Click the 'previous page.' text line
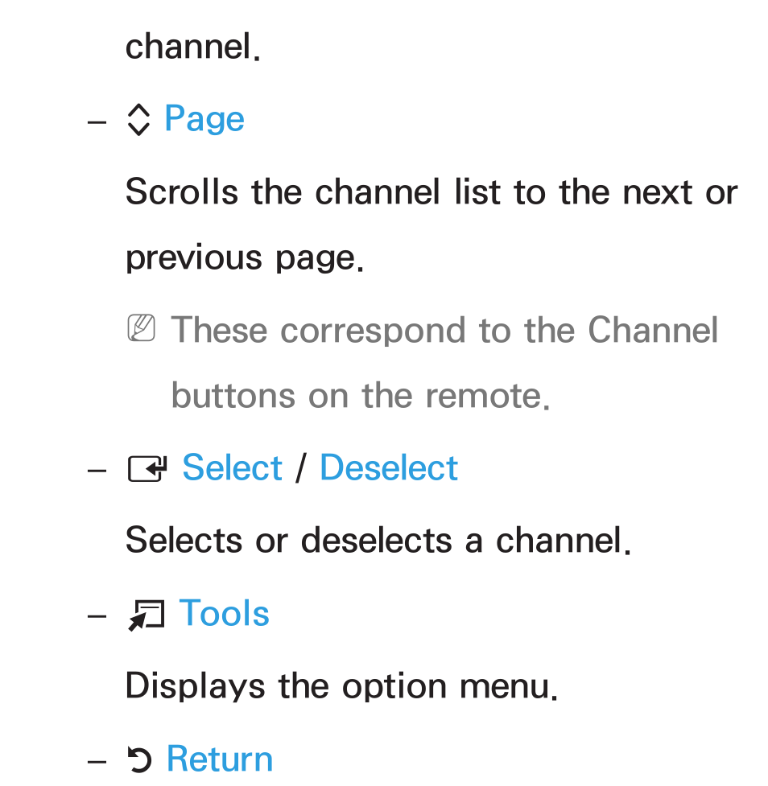This screenshot has width=768, height=786. [x=245, y=259]
